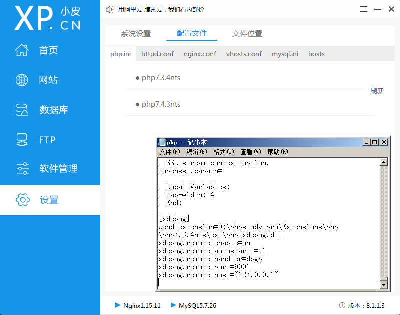Select the hosts sub-tab

[316, 54]
